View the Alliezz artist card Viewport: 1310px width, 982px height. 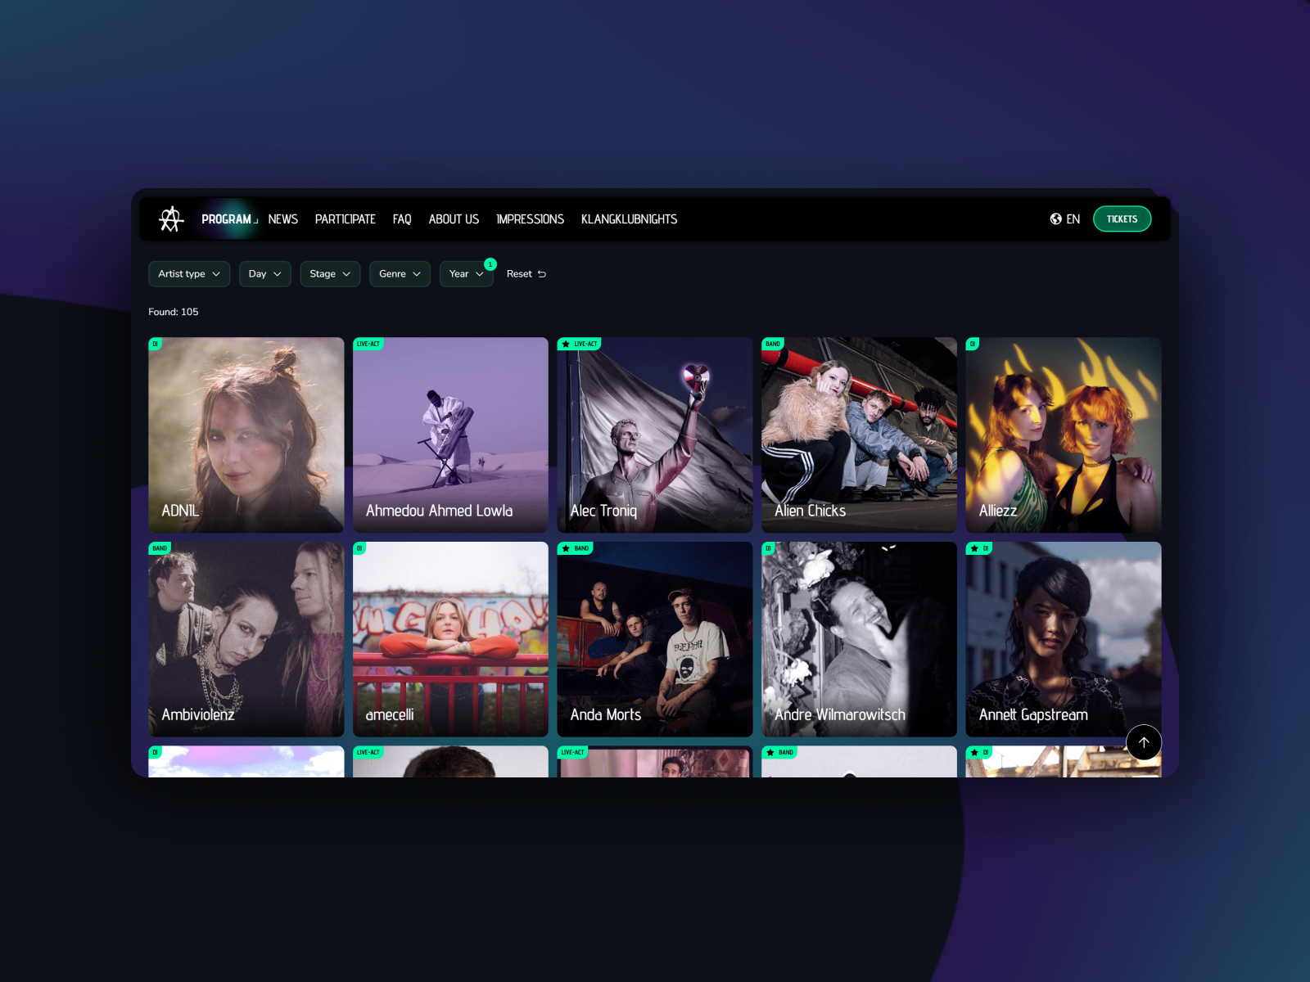pyautogui.click(x=1064, y=435)
